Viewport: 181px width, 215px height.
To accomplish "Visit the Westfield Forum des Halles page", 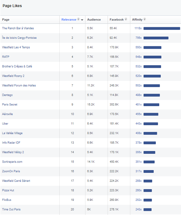I will tap(19, 85).
